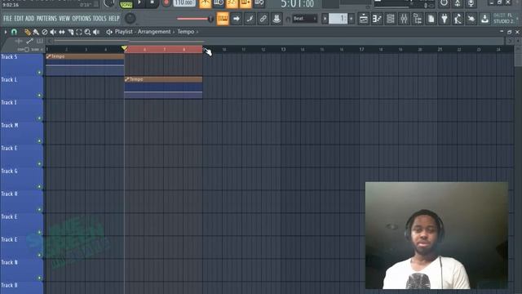Click the tempo value 110.000
This screenshot has height=294, width=522.
184,3
